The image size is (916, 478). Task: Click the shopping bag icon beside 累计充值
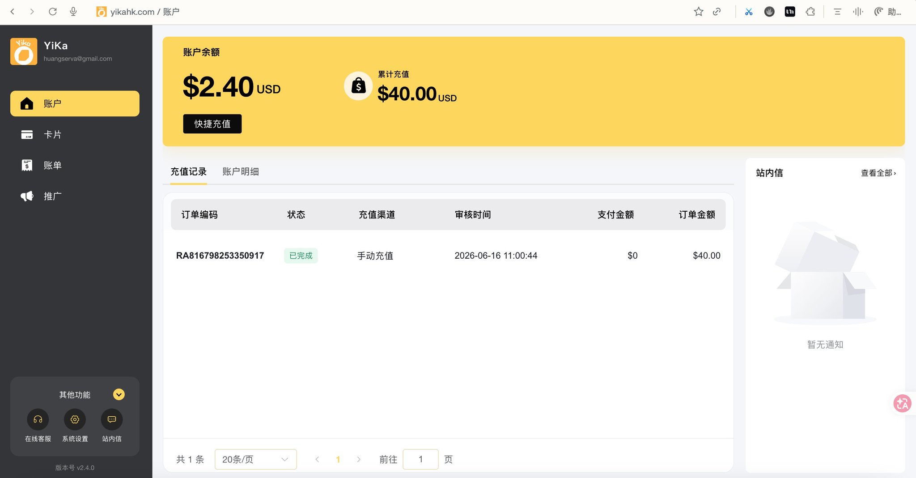point(358,85)
